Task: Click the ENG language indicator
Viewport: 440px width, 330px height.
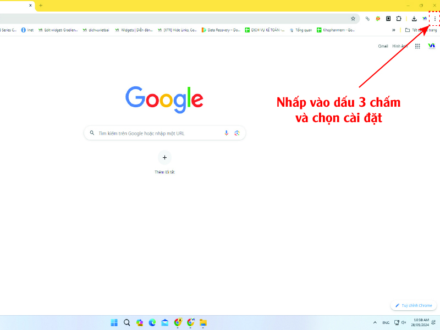Action: 386,323
